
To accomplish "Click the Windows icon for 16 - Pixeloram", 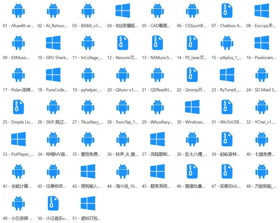I will [x=262, y=43].
